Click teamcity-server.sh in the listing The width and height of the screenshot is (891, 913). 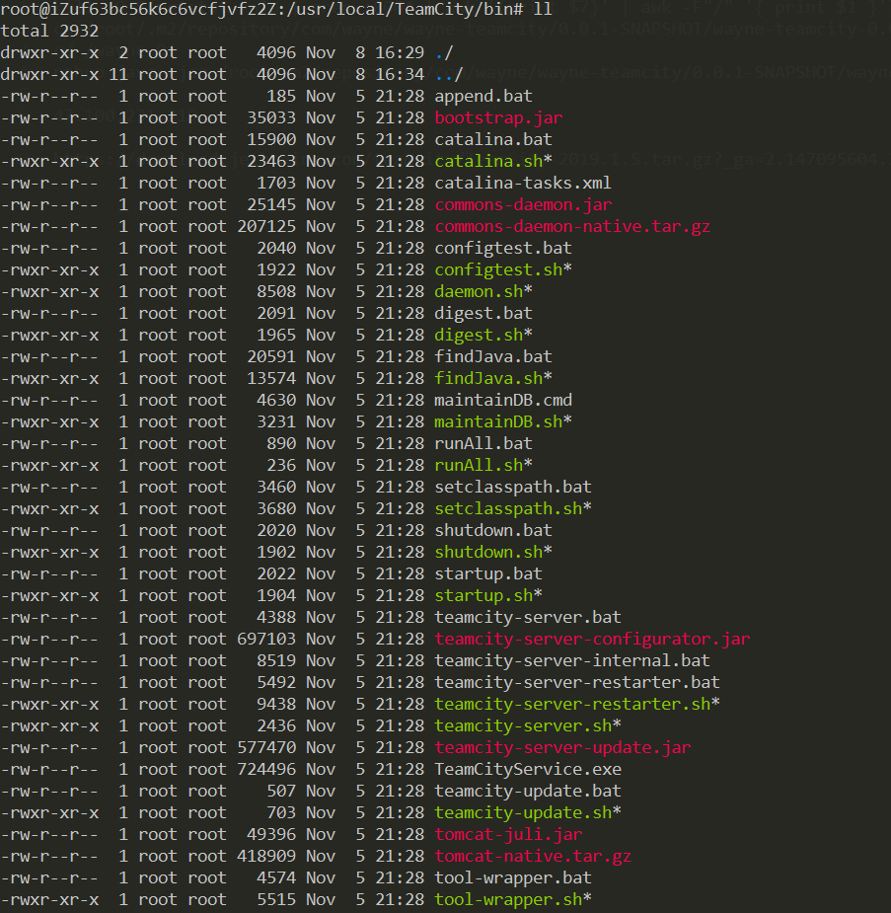(x=523, y=726)
